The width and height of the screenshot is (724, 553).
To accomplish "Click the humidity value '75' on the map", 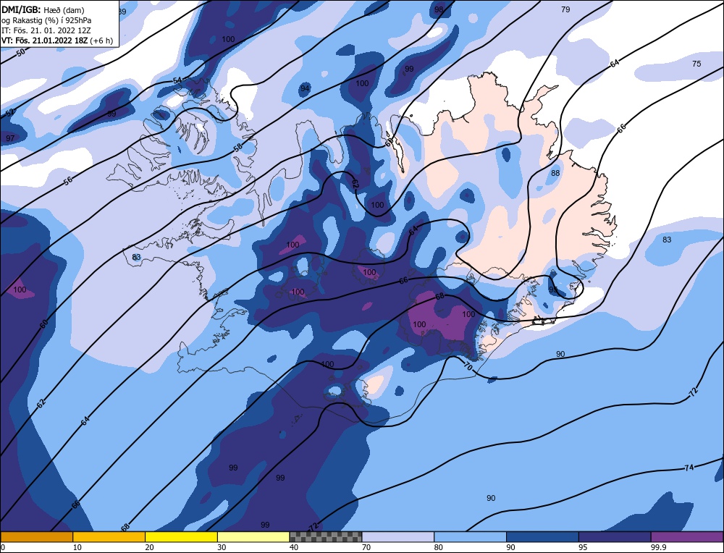I will 696,64.
